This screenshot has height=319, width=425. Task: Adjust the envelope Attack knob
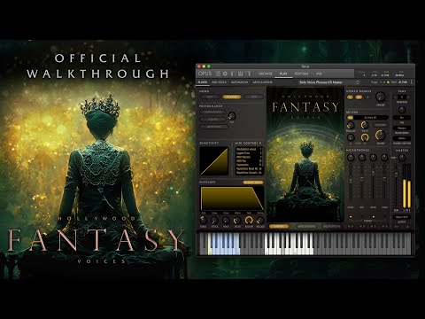pyautogui.click(x=214, y=220)
